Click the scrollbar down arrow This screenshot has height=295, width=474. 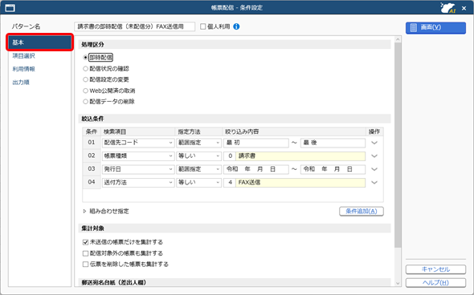tap(398, 283)
